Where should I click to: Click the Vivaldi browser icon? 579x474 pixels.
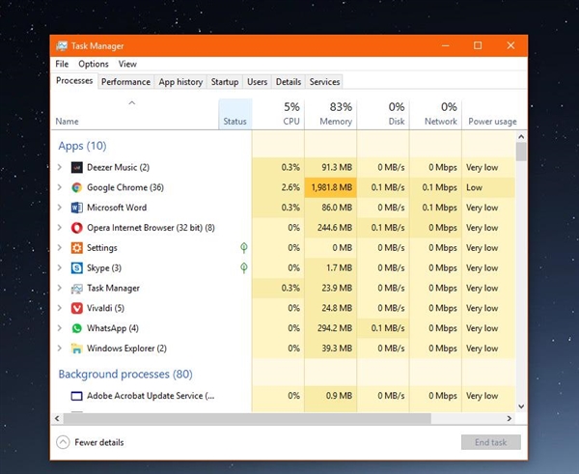coord(77,308)
